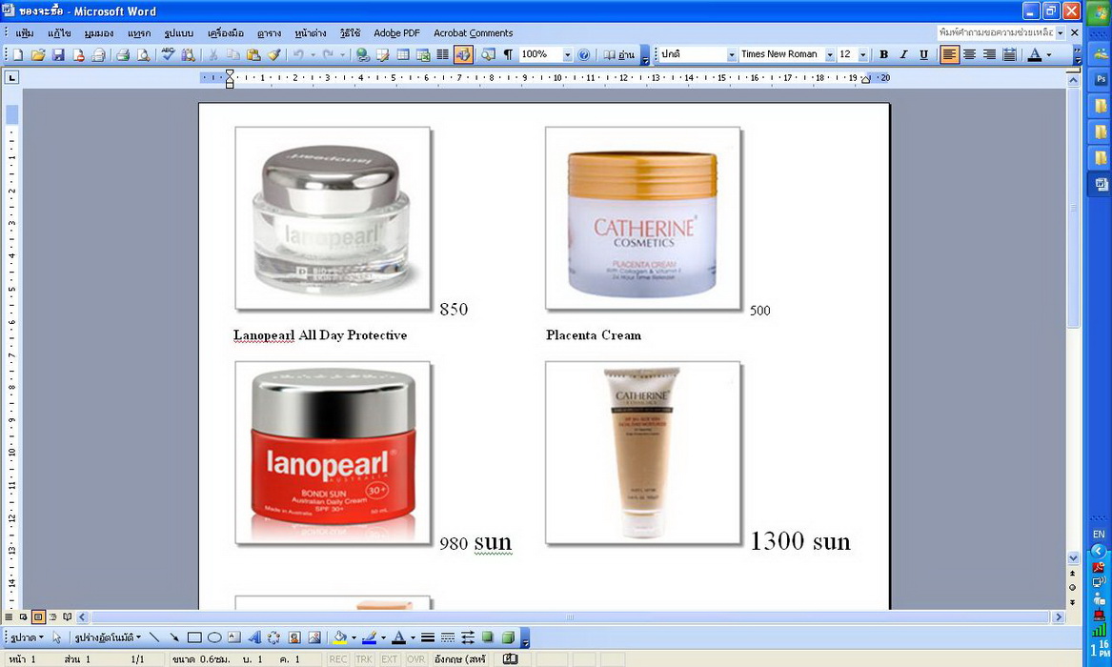Expand the Font Color dropdown arrow in formatting toolbar
The image size is (1112, 667).
(1050, 54)
